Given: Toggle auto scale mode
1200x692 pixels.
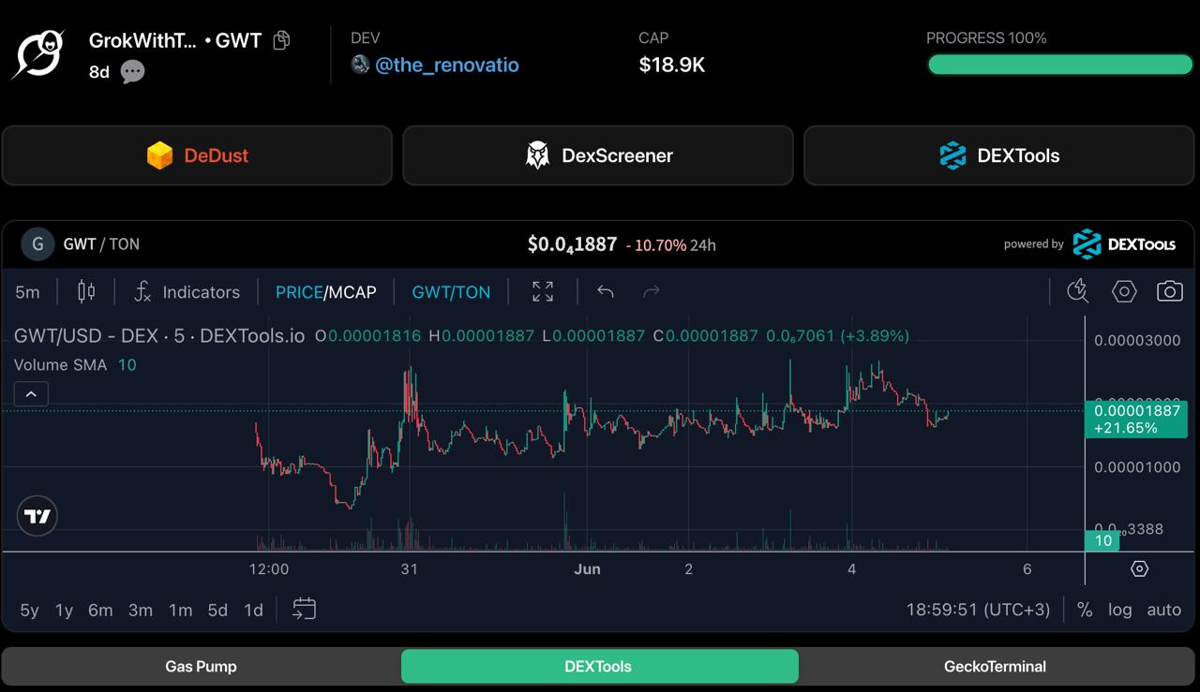Looking at the screenshot, I should 1163,610.
